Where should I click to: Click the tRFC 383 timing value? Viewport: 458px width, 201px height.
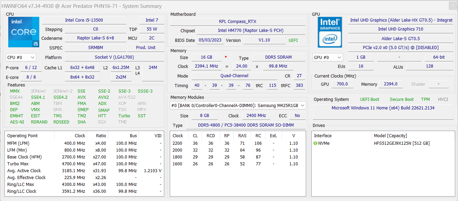[299, 85]
